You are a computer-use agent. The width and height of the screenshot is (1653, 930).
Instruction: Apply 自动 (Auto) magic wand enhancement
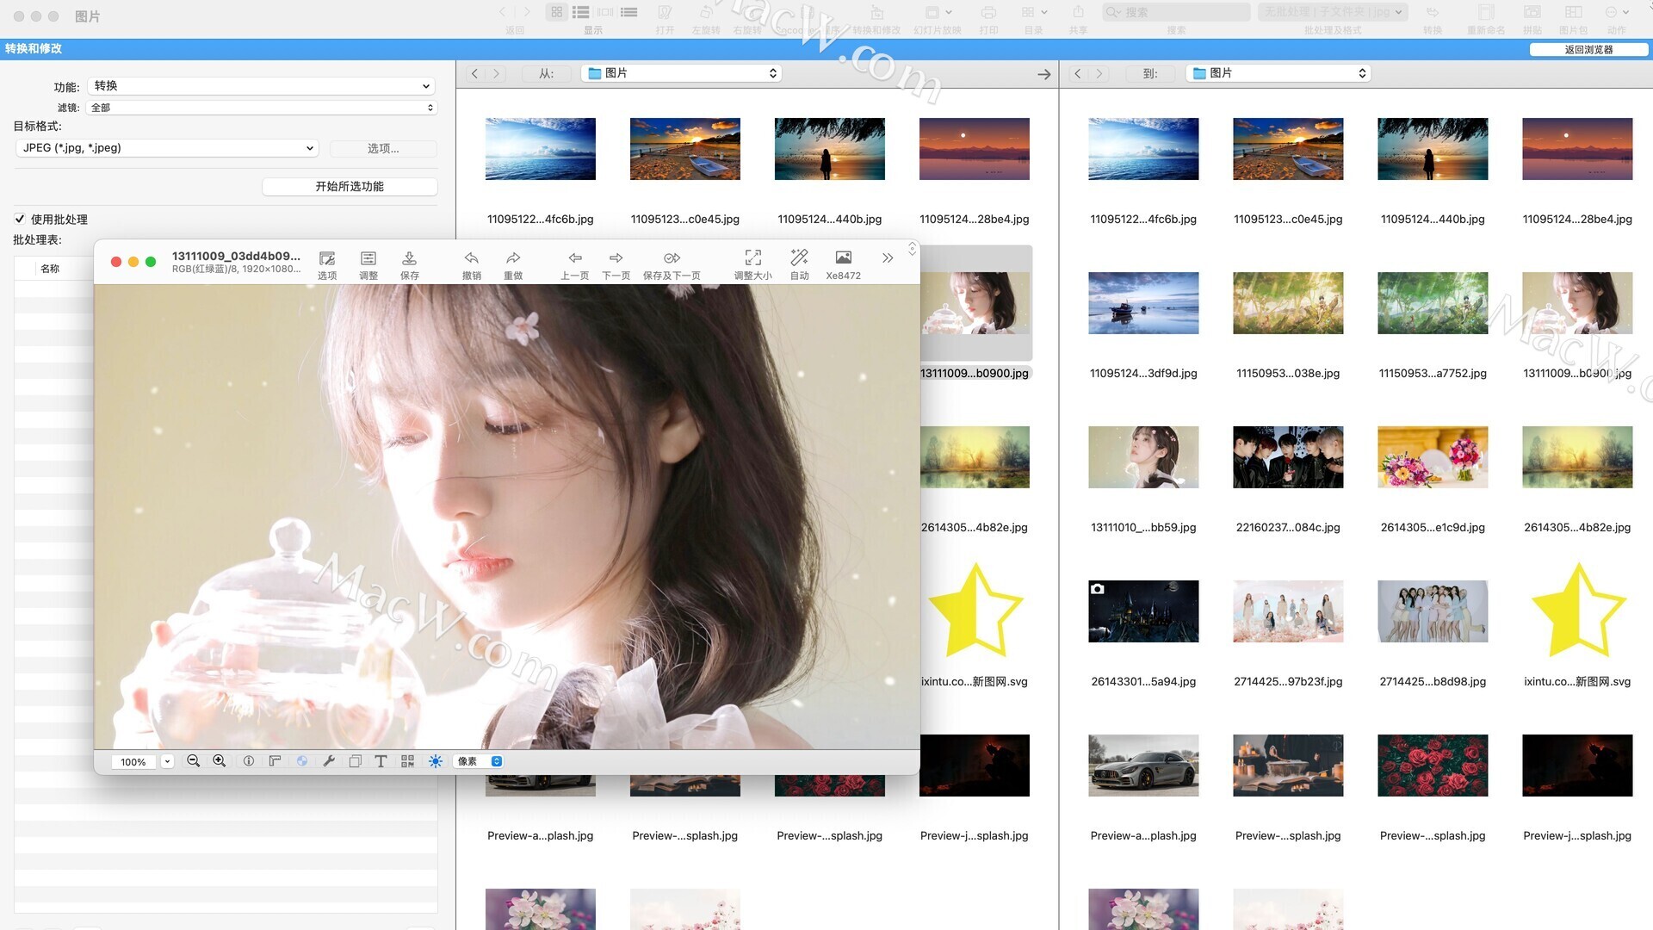pos(800,264)
